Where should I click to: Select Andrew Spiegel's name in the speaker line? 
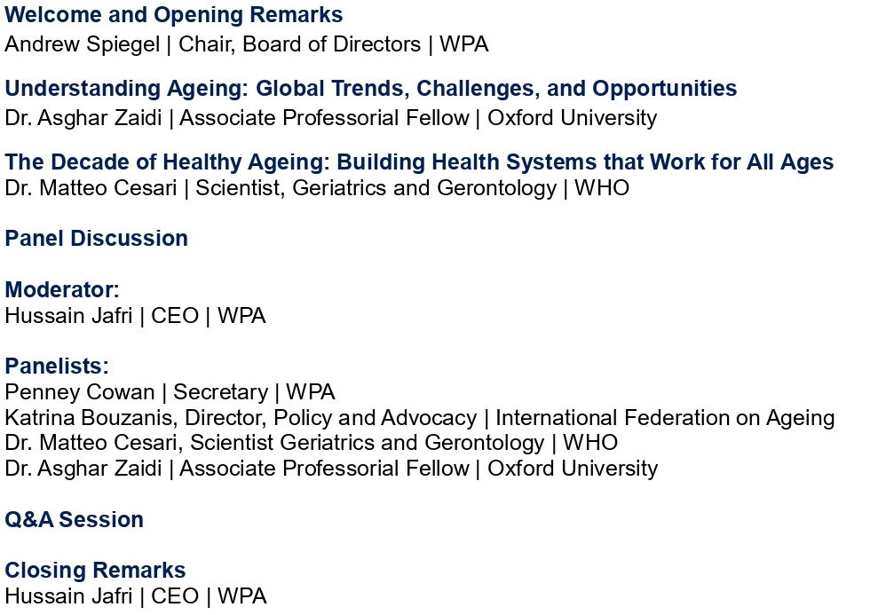click(x=82, y=43)
